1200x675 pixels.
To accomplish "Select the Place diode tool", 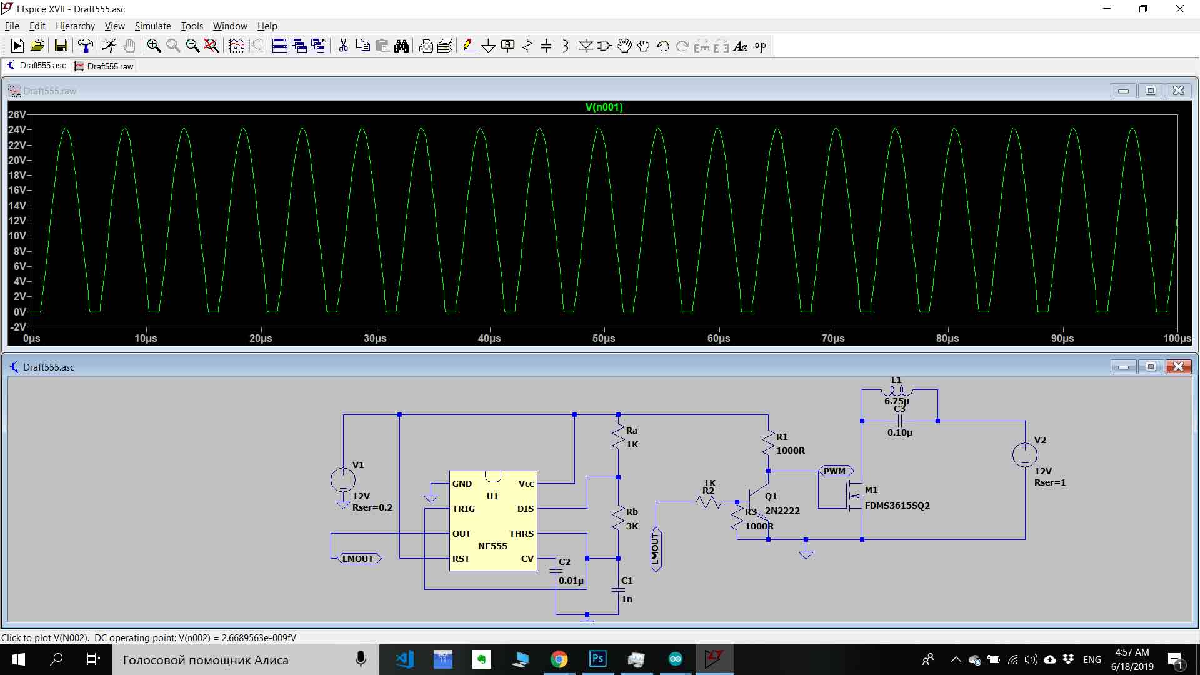I will pos(586,46).
